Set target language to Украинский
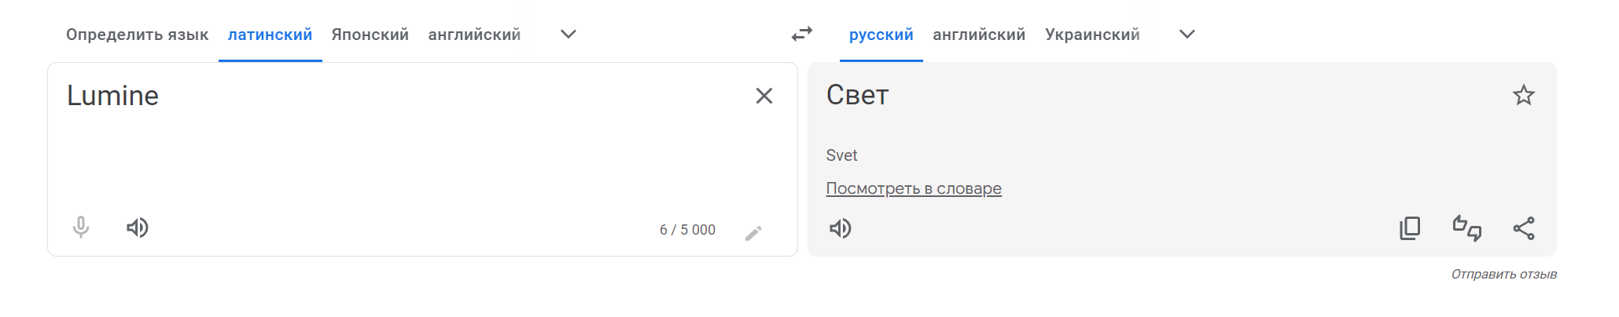 (1092, 35)
